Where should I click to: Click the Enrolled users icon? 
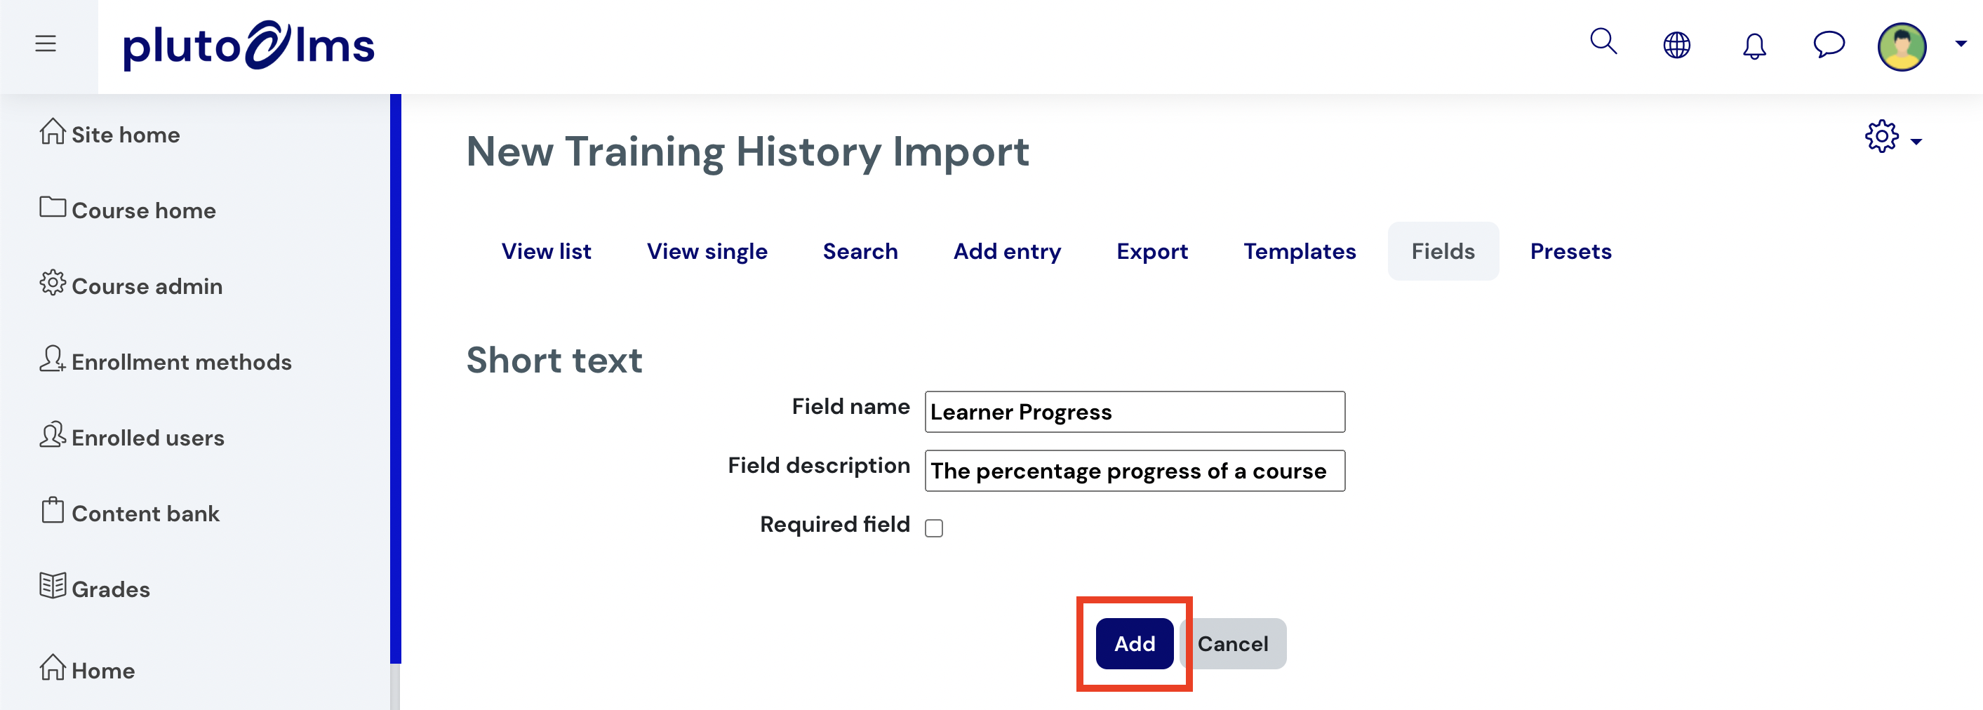[53, 434]
